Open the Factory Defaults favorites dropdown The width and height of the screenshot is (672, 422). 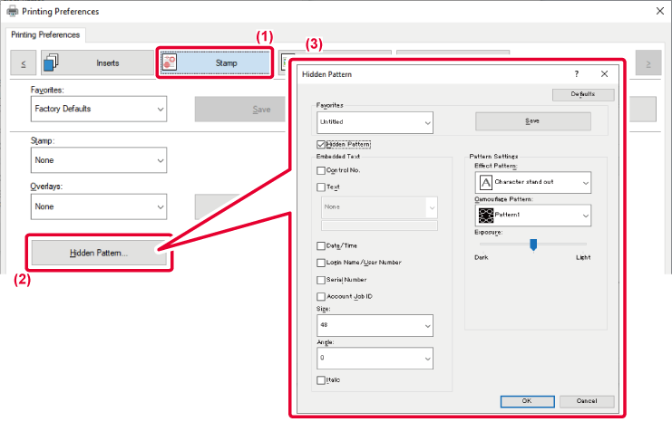[100, 109]
